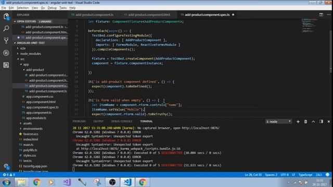The height and width of the screenshot is (187, 333).
Task: Open Visual Studio purple icon in taskbar
Action: coord(67,182)
